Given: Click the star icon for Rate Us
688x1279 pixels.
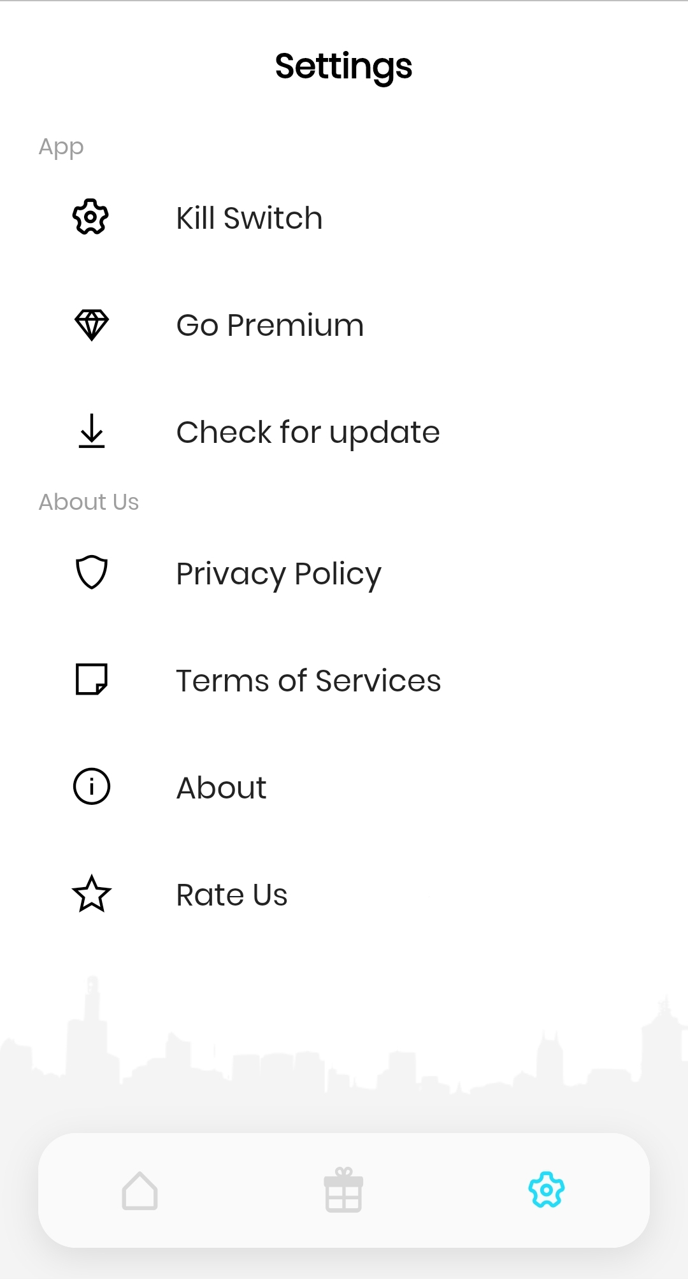Looking at the screenshot, I should [91, 893].
